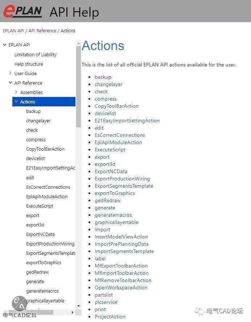Select Help structure in the navigation tree

pos(29,64)
